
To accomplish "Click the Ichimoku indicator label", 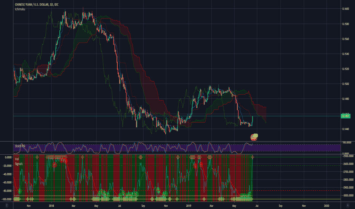I will 20,9.
